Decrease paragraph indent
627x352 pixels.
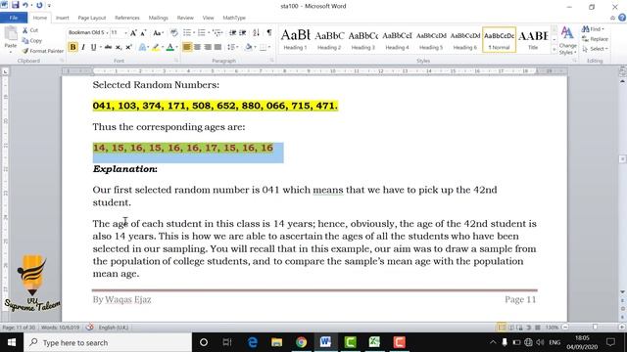(x=232, y=33)
